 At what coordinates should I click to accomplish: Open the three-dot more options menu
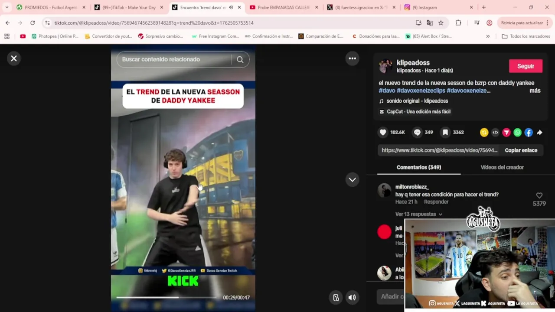coord(353,58)
